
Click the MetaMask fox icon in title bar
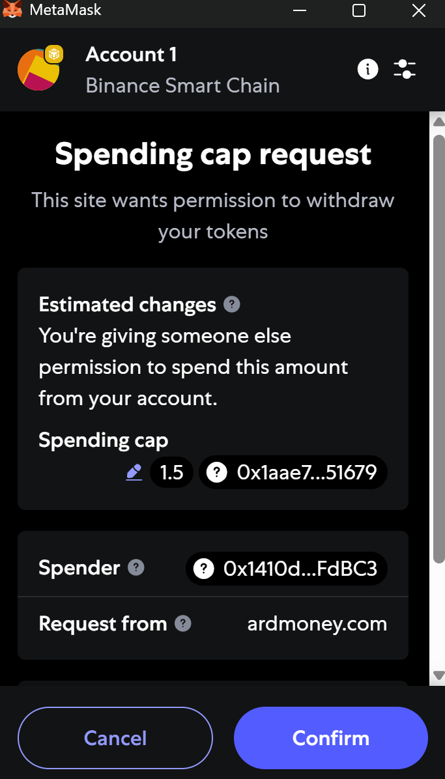12,10
